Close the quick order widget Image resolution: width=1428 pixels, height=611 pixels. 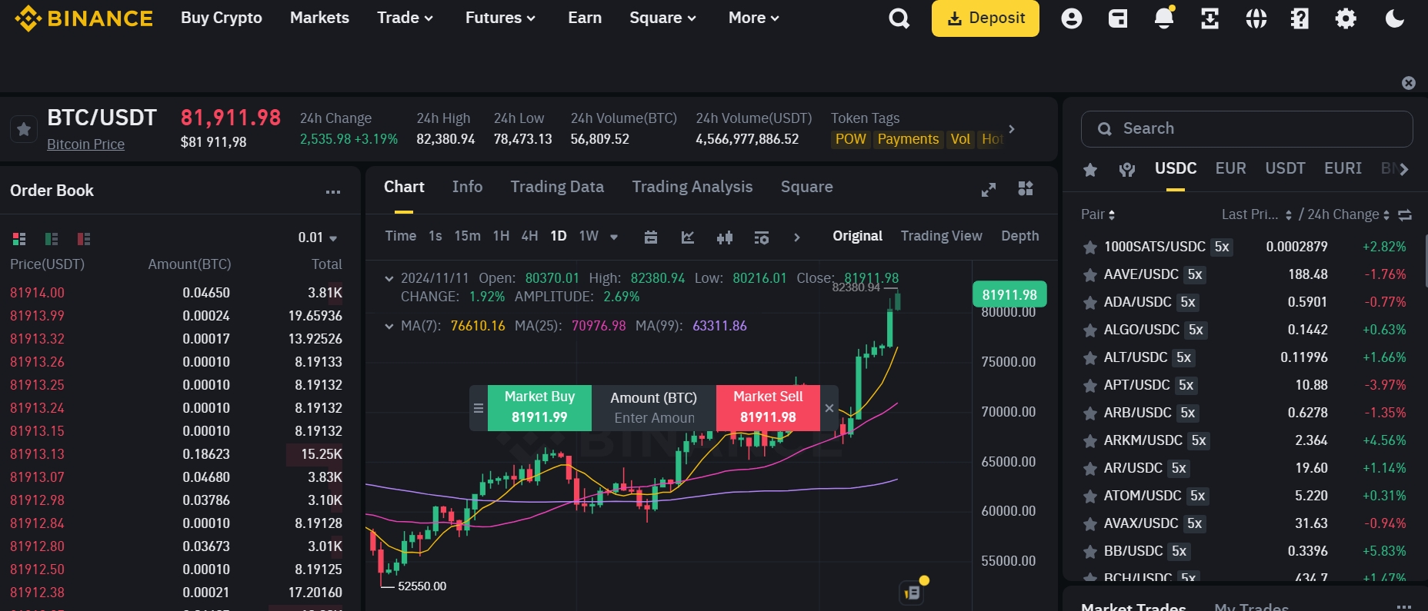pos(829,408)
